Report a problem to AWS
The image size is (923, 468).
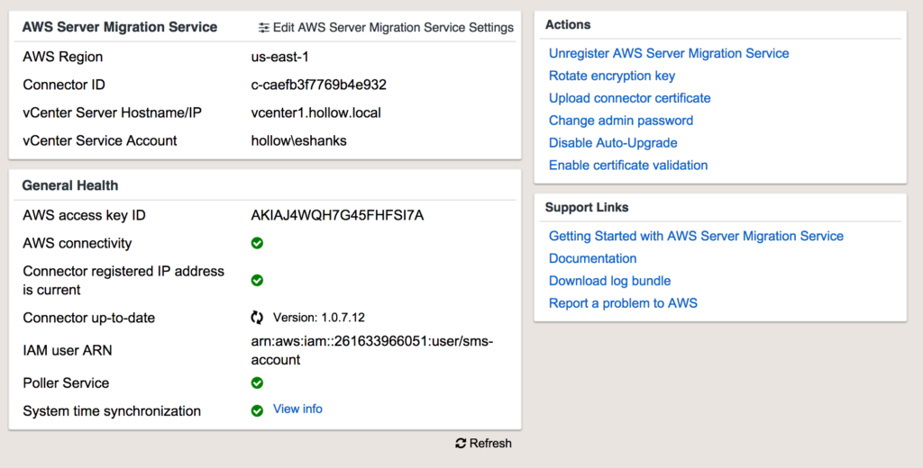(x=623, y=303)
